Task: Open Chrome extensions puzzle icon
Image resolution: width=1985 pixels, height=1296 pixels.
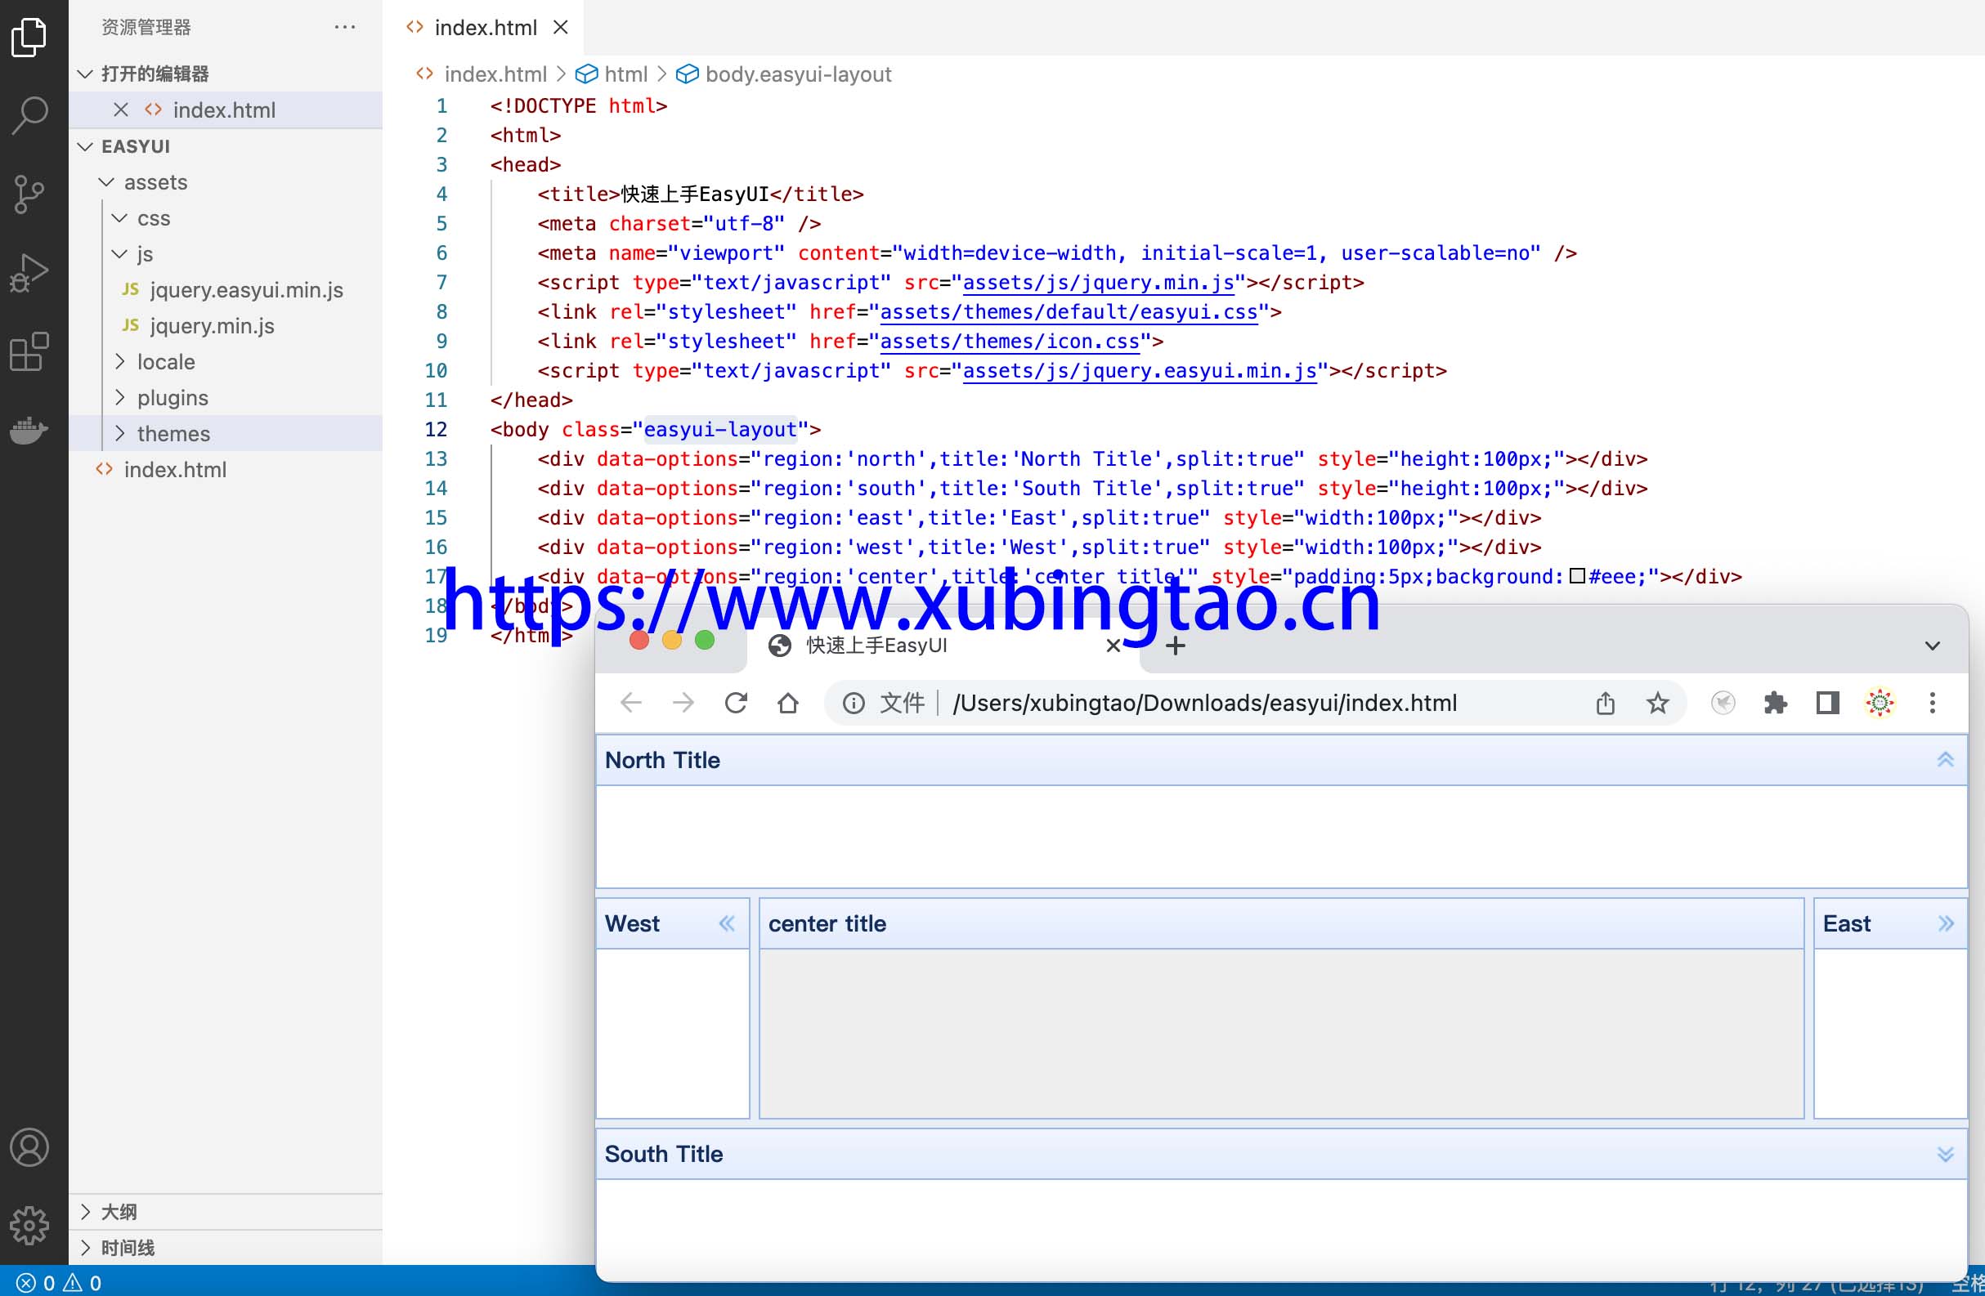Action: 1775,703
